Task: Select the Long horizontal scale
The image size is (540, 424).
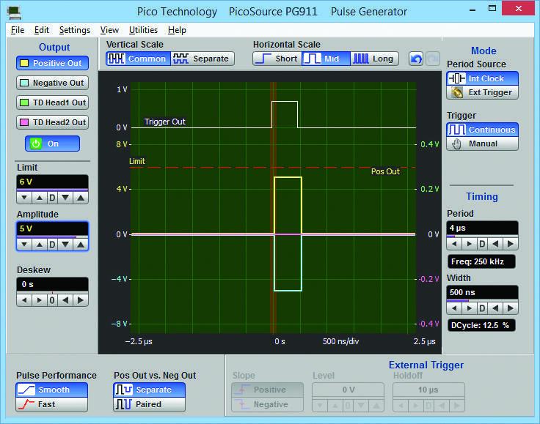Action: tap(374, 59)
